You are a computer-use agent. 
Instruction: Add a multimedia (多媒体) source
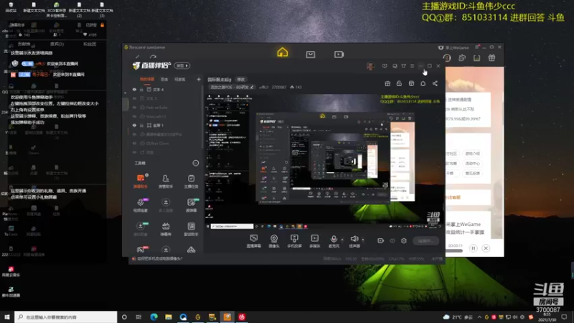pos(314,241)
